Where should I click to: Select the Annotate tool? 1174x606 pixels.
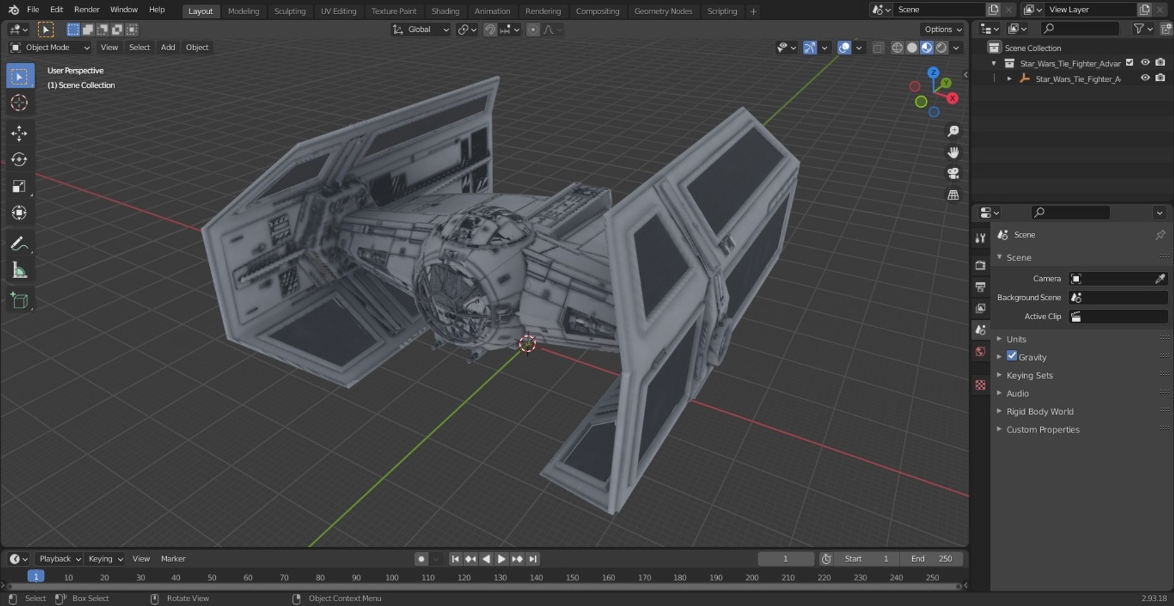20,243
